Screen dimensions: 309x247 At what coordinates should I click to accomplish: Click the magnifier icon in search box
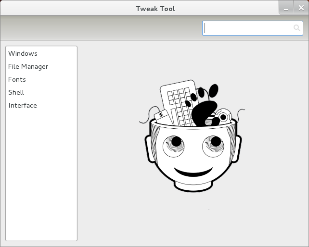(x=297, y=28)
